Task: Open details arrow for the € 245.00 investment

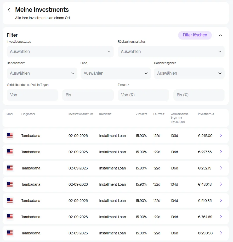Action: point(221,135)
